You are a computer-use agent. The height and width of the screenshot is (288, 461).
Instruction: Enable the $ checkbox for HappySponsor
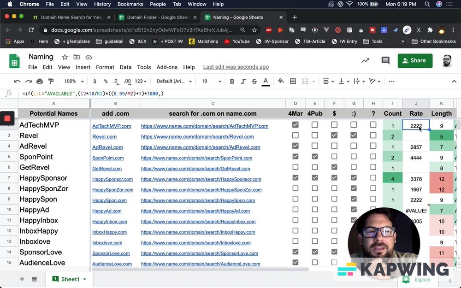point(335,179)
